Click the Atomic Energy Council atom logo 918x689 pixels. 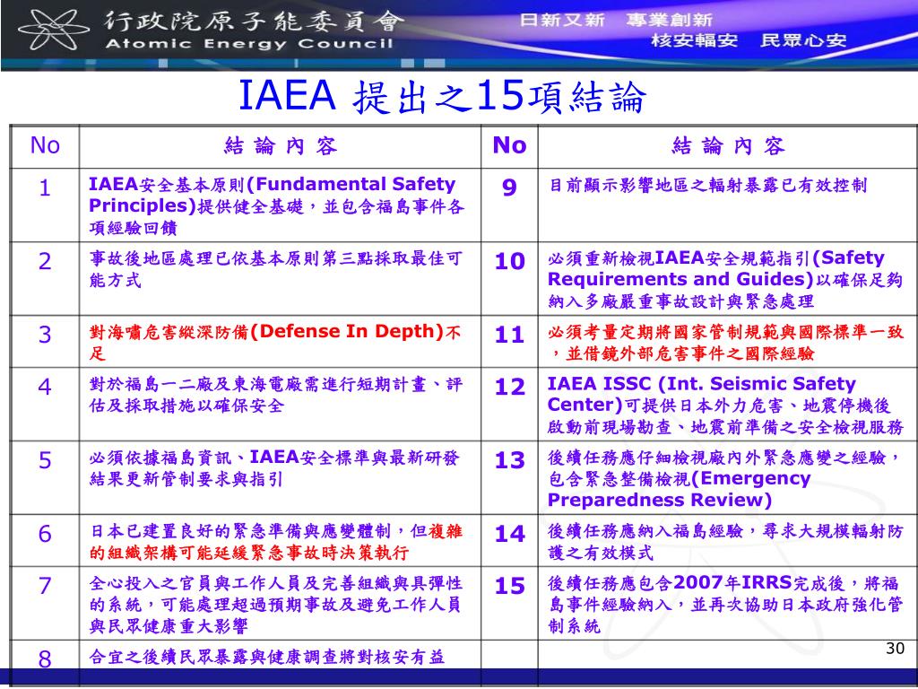(x=53, y=30)
